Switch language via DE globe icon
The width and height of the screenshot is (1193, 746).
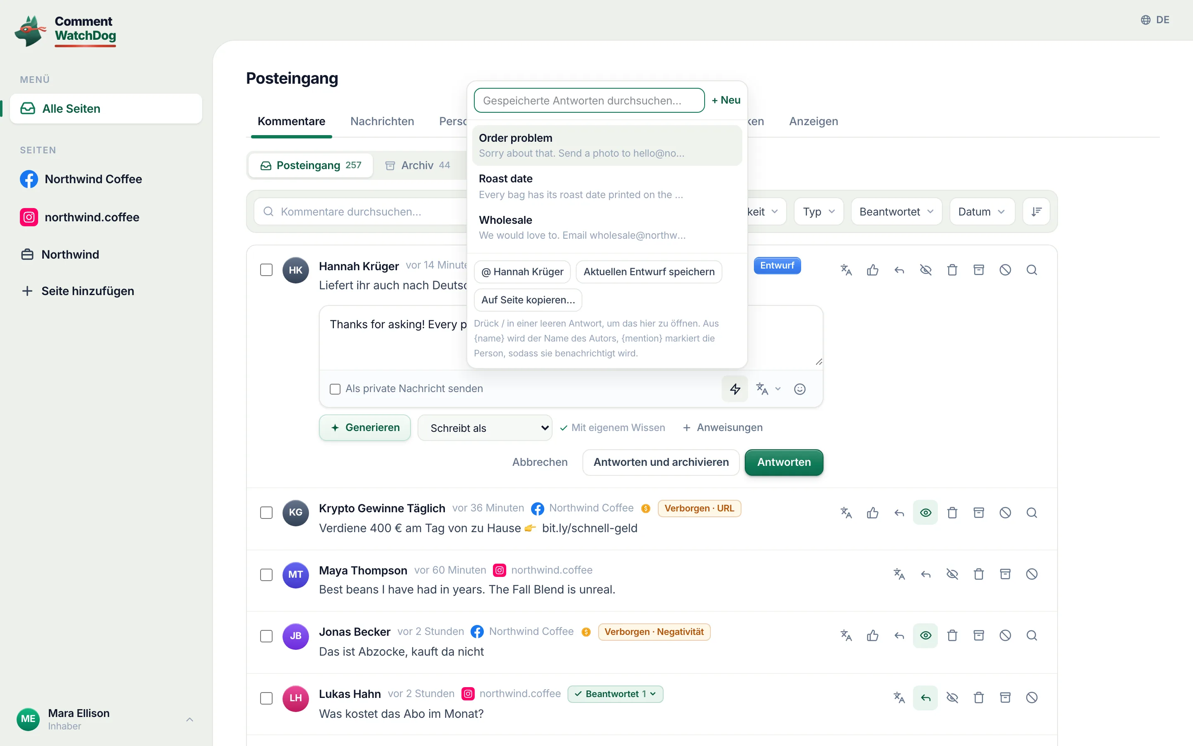1155,20
